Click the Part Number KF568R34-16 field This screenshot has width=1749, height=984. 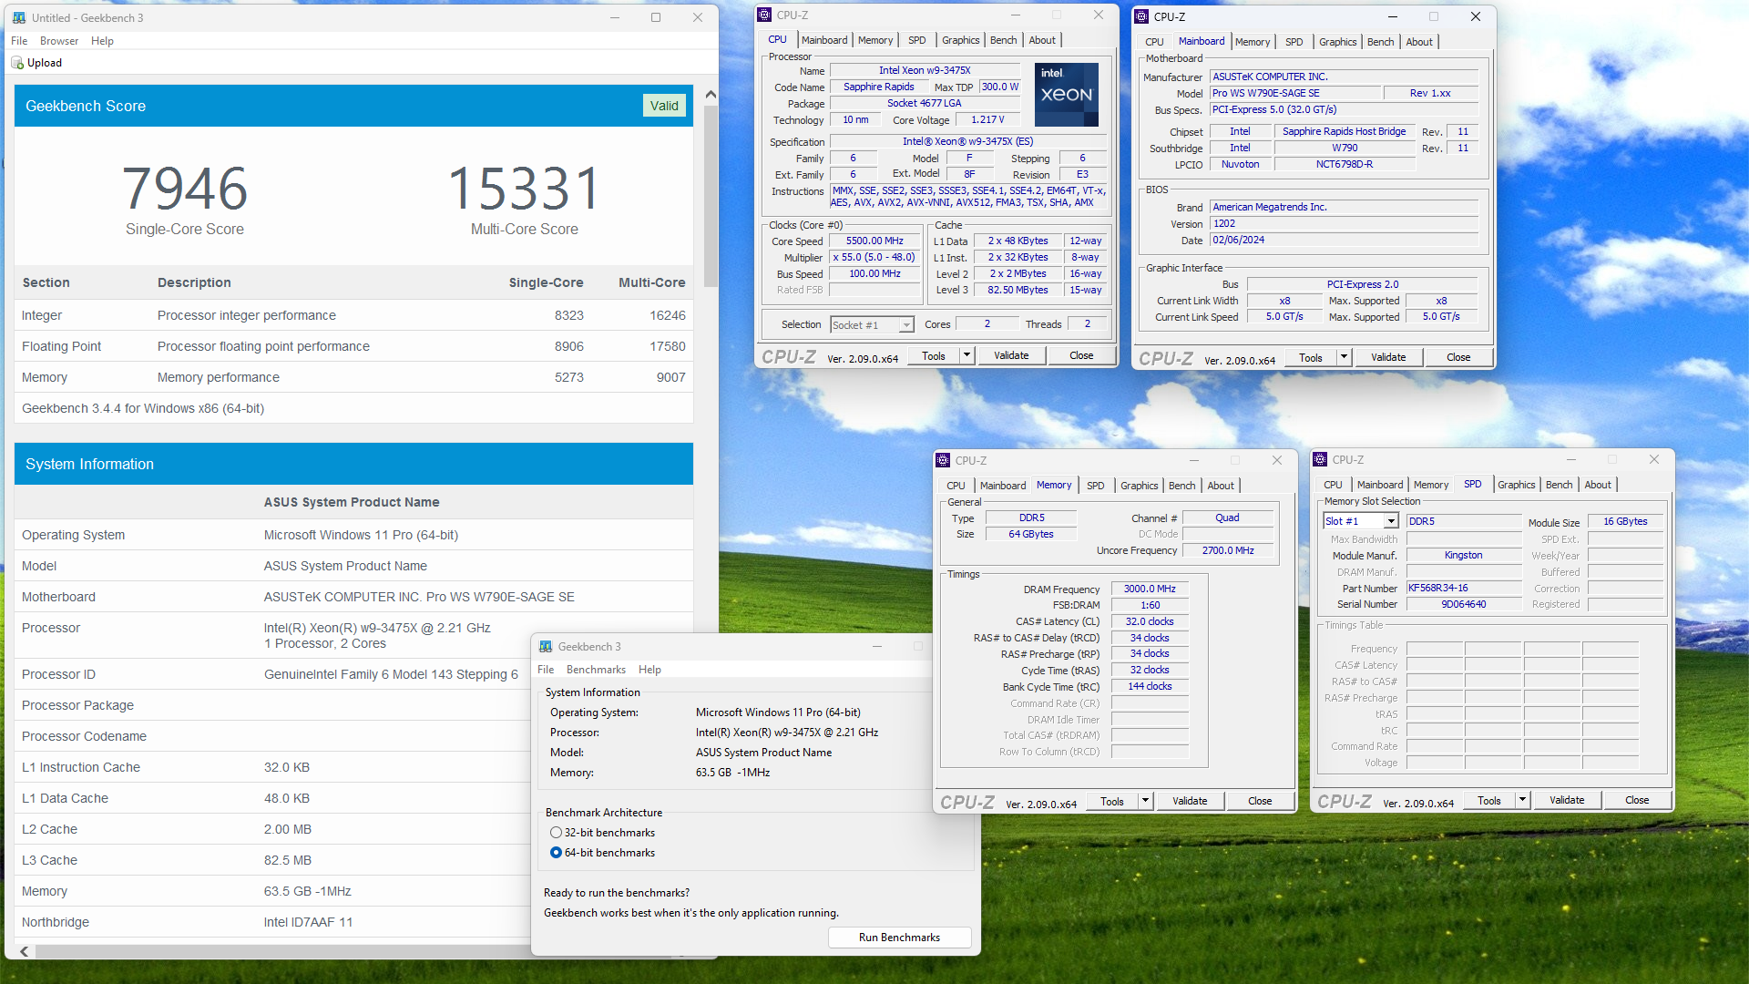(1463, 588)
